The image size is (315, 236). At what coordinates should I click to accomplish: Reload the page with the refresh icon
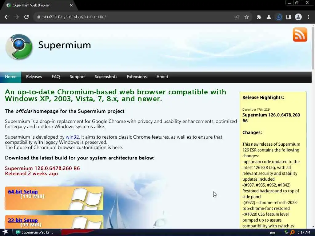pos(26,17)
